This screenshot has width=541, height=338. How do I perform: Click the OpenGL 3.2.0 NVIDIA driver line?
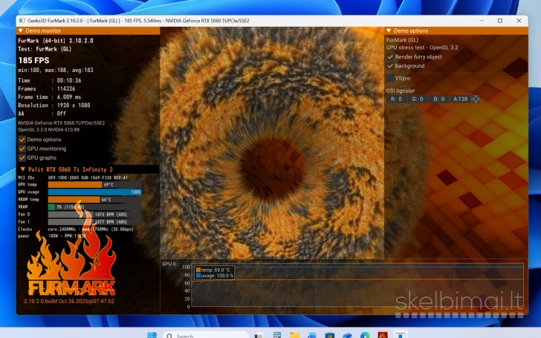pos(48,130)
